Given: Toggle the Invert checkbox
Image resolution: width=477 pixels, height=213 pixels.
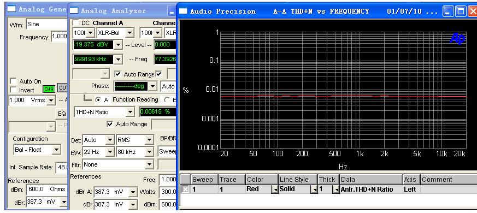Looking at the screenshot, I should click(x=13, y=90).
